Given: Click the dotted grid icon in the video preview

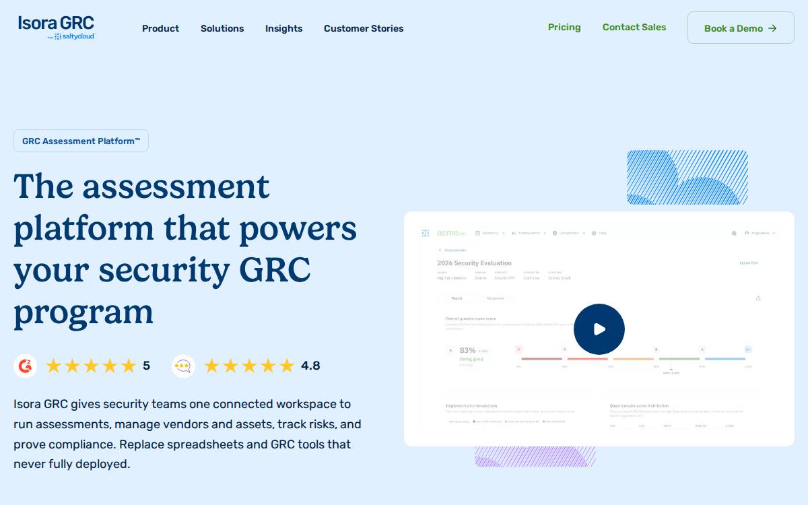Looking at the screenshot, I should [426, 233].
